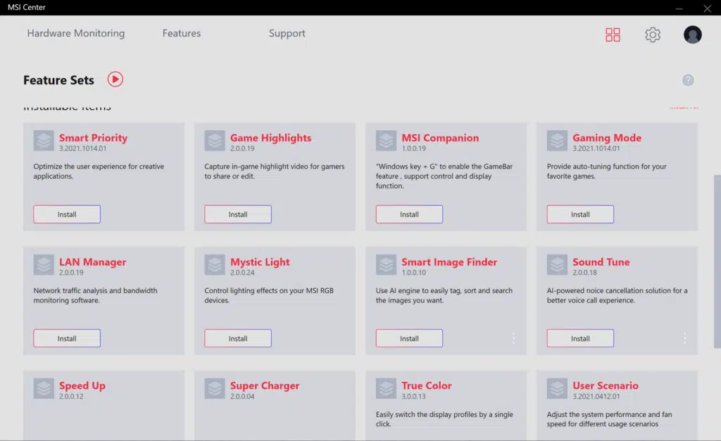Switch to Features tab
The image size is (721, 441).
pyautogui.click(x=182, y=33)
